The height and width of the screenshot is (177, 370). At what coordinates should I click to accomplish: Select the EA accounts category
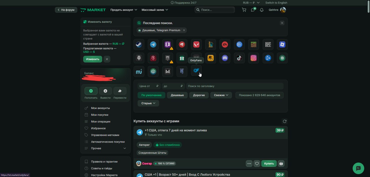coord(225,45)
